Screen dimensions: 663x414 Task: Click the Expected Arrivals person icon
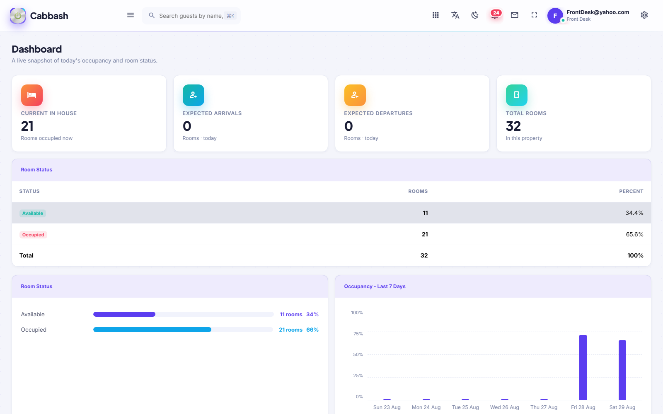tap(194, 95)
